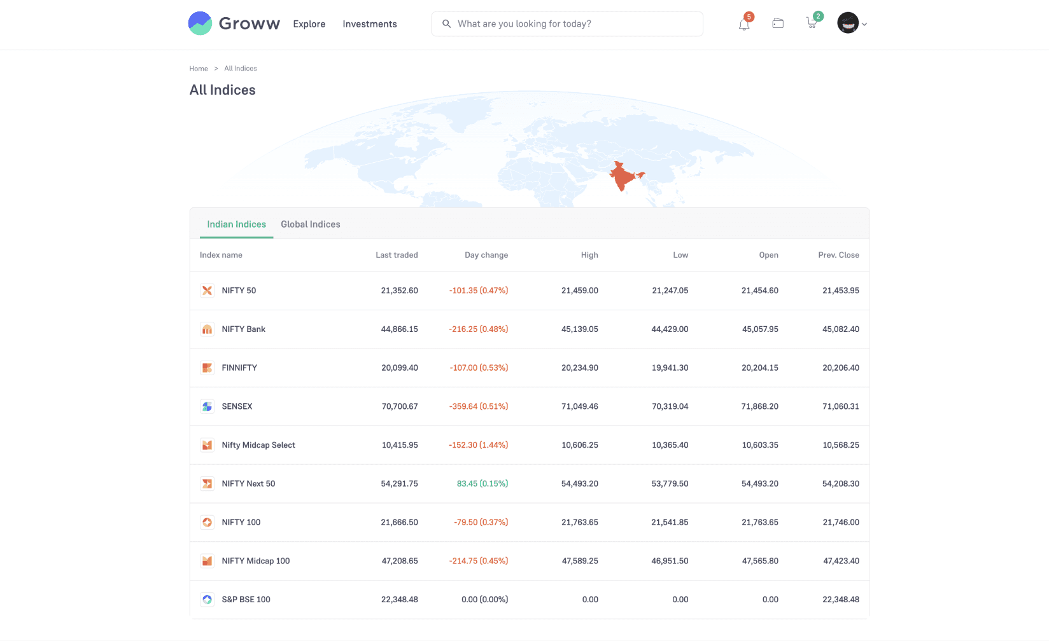Open the notifications bell icon
1049x641 pixels.
coord(744,25)
